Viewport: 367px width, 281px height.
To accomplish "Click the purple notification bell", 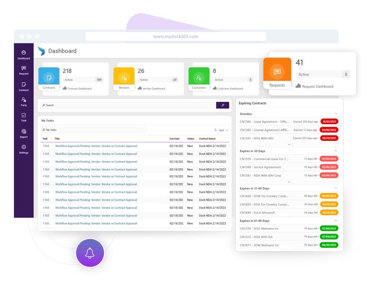I will (x=90, y=253).
